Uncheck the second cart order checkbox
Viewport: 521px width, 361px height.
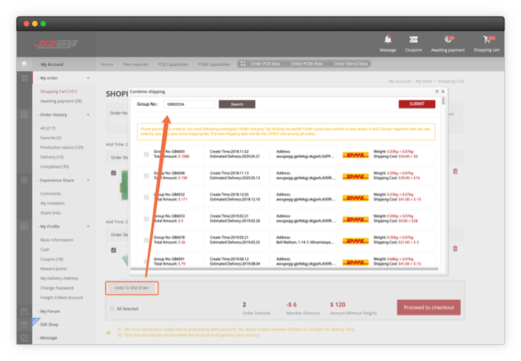coord(114,250)
